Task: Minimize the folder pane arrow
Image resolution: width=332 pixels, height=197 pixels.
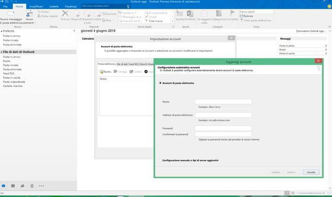Action: coord(74,31)
